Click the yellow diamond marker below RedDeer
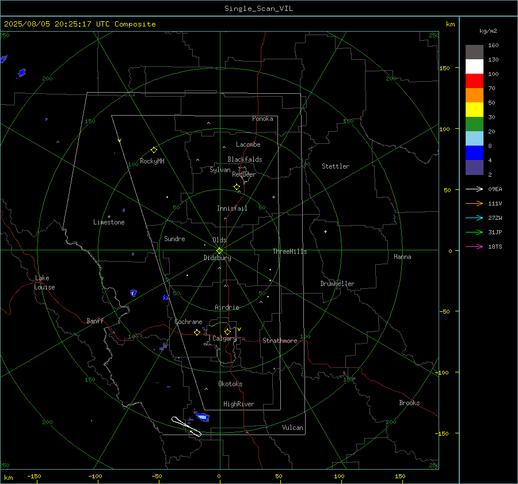Screen dimensions: 518x484 [x=237, y=187]
